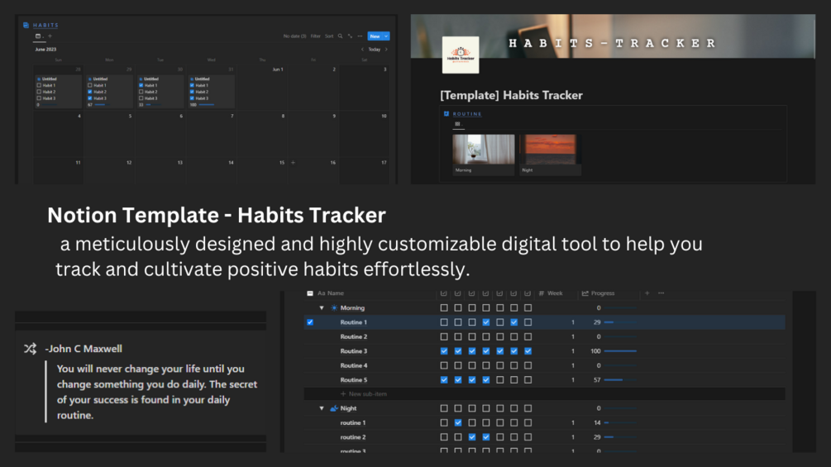The image size is (831, 467).
Task: Open the Filter option in HABITS
Action: pyautogui.click(x=315, y=36)
